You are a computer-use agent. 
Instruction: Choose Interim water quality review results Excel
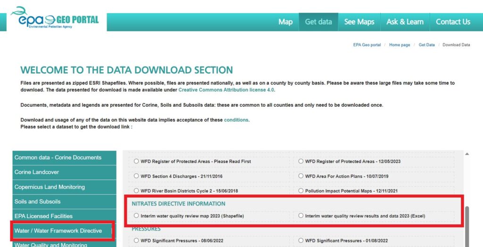click(x=301, y=216)
